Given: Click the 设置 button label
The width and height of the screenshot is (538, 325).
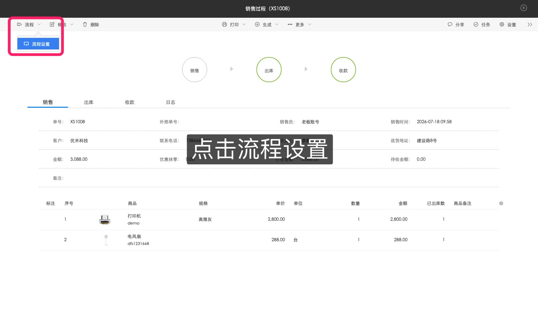Looking at the screenshot, I should [512, 25].
